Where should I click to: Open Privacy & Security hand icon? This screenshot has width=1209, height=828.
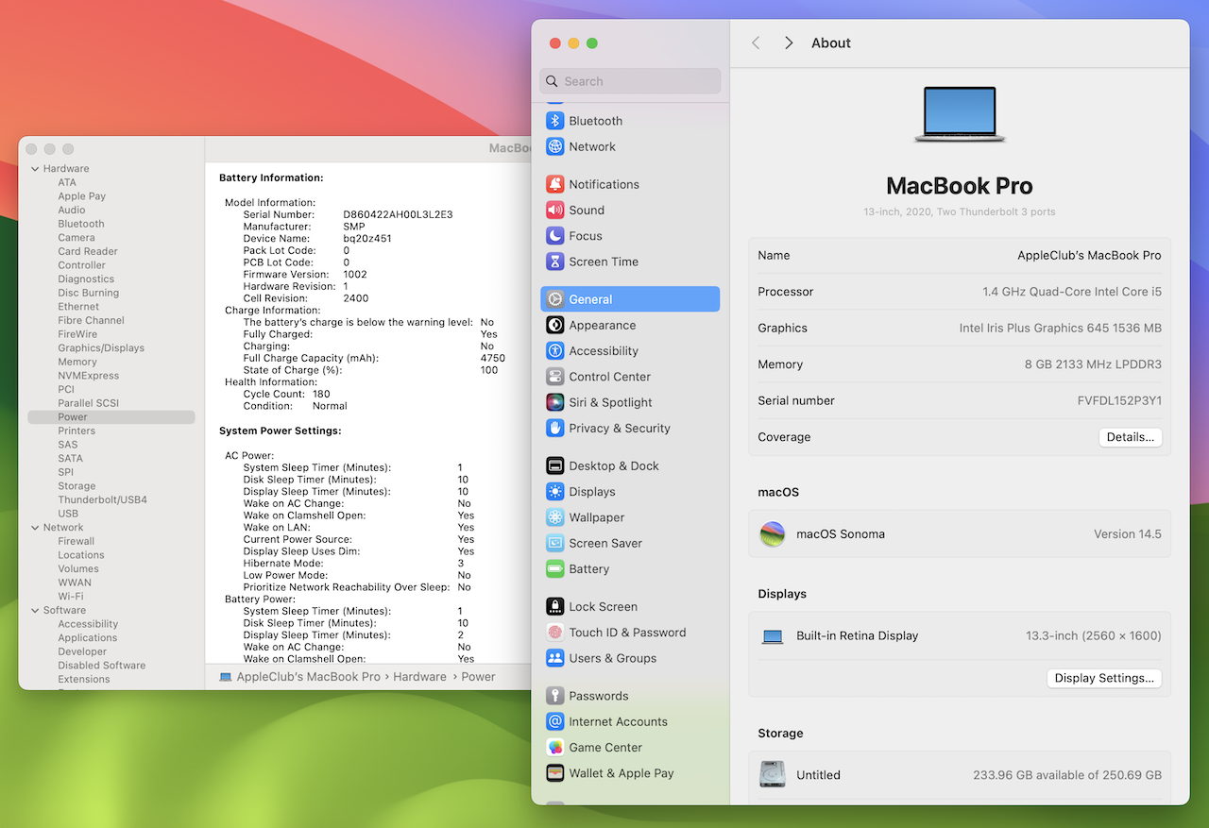[555, 428]
